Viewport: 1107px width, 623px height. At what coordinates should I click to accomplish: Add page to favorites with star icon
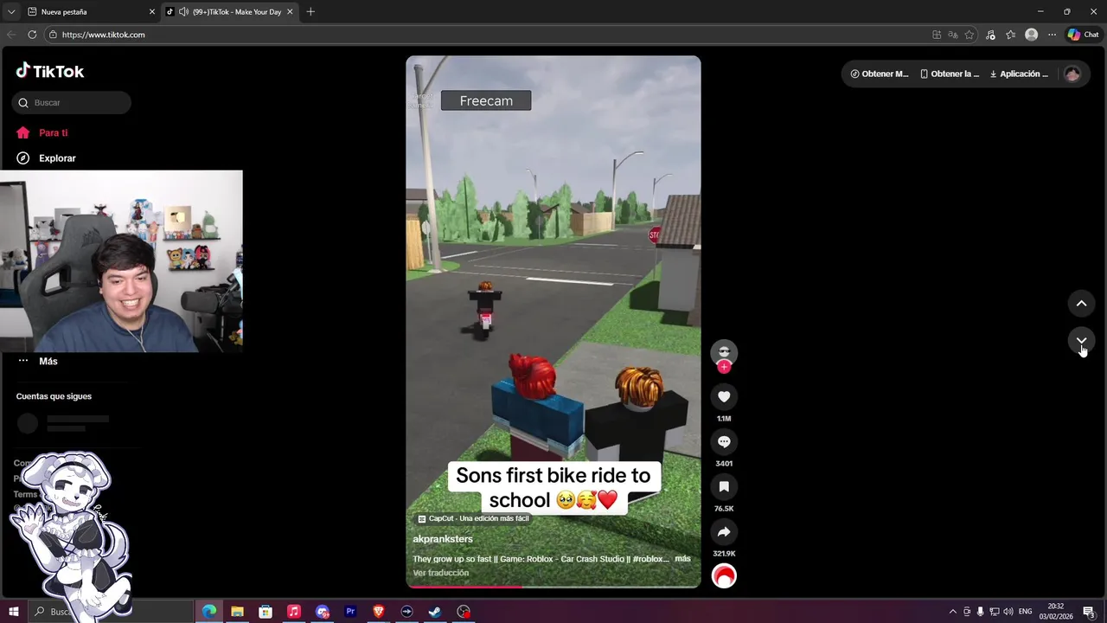click(969, 35)
